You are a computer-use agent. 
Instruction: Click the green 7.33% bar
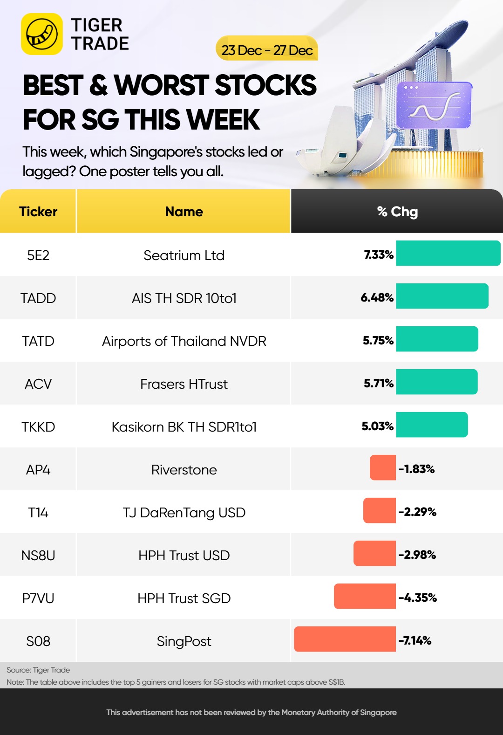448,253
